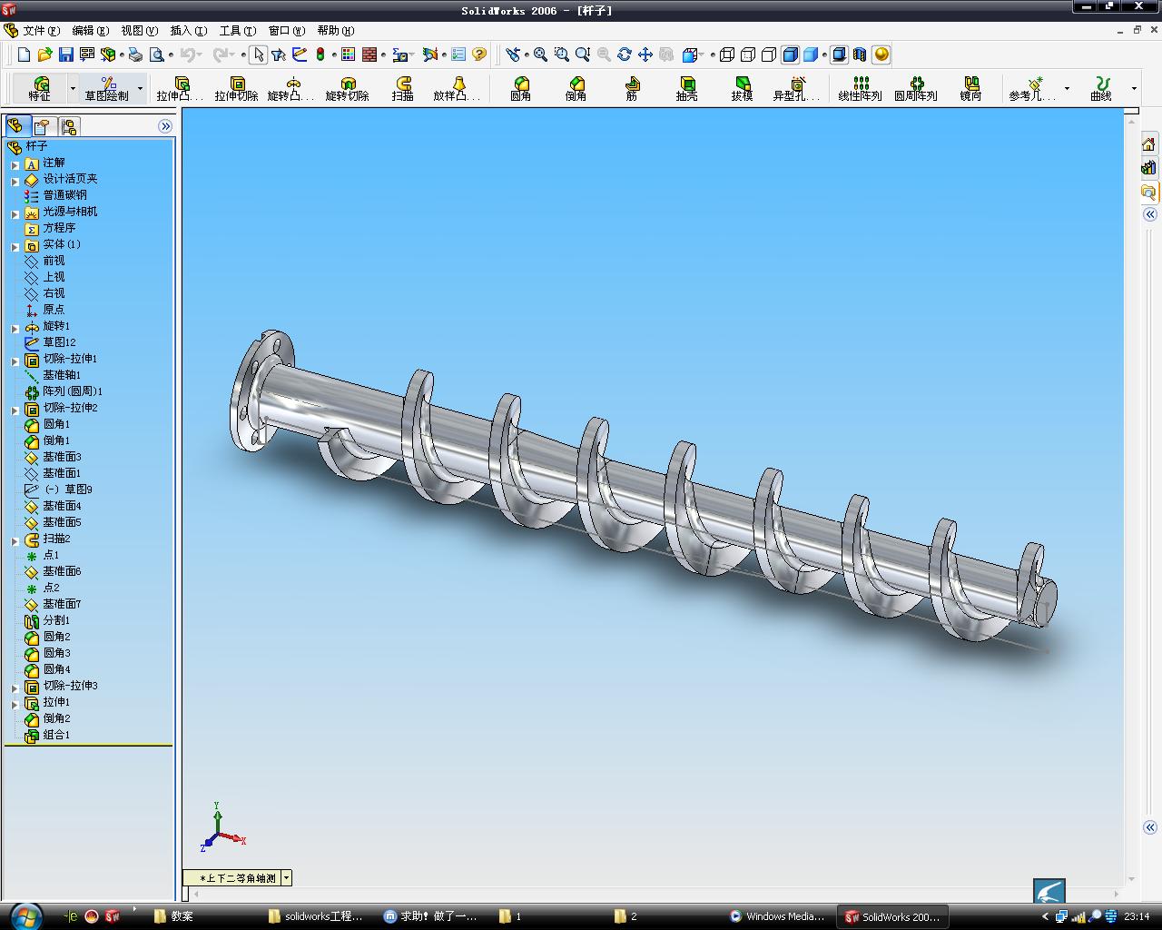Switch to ConfigurationManager tab
This screenshot has width=1162, height=930.
point(69,125)
